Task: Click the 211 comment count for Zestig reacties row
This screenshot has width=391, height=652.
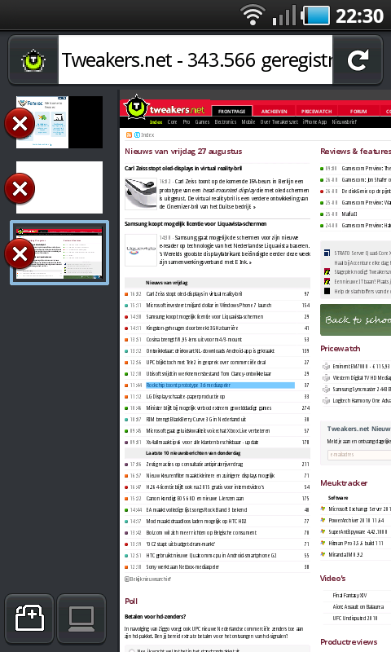Action: pos(305,464)
